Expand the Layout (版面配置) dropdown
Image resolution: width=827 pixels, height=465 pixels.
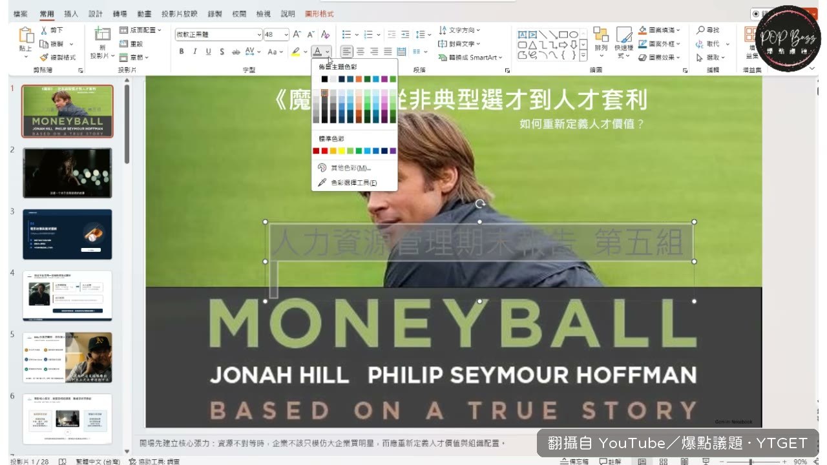coord(141,30)
